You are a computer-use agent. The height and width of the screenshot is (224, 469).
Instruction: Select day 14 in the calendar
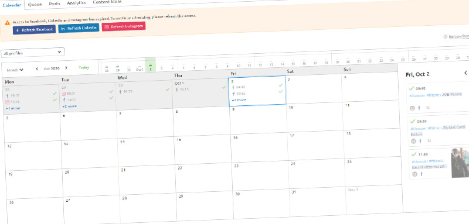pyautogui.click(x=146, y=153)
